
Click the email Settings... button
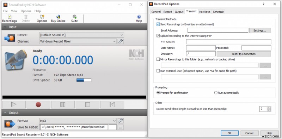[260, 31]
